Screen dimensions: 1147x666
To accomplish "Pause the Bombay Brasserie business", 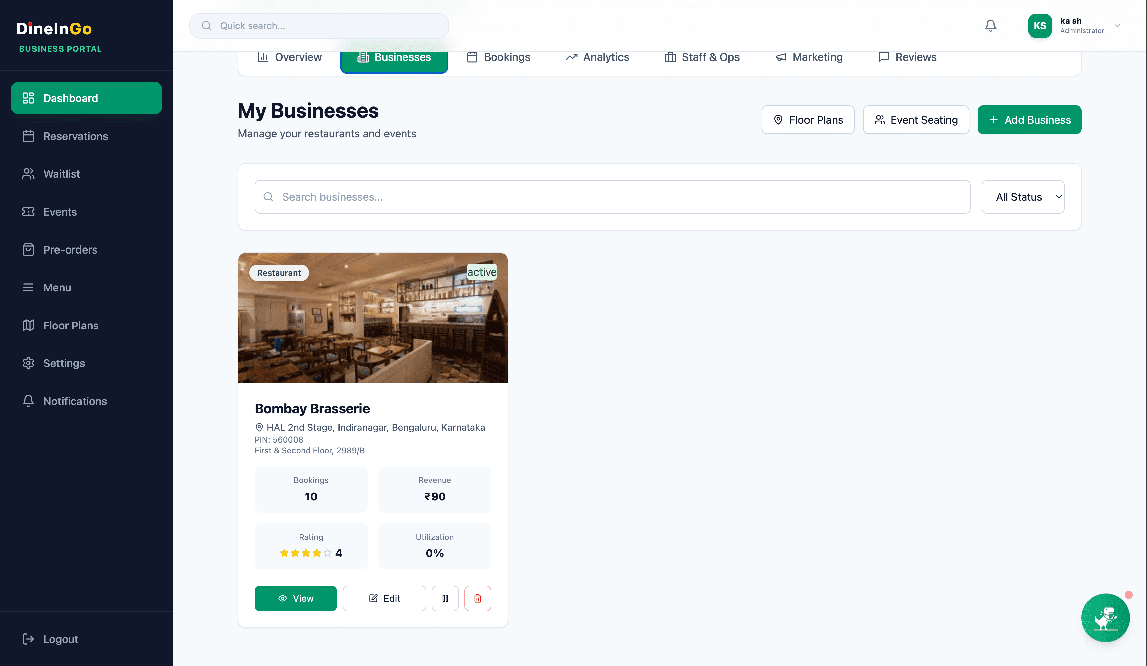I will 445,598.
